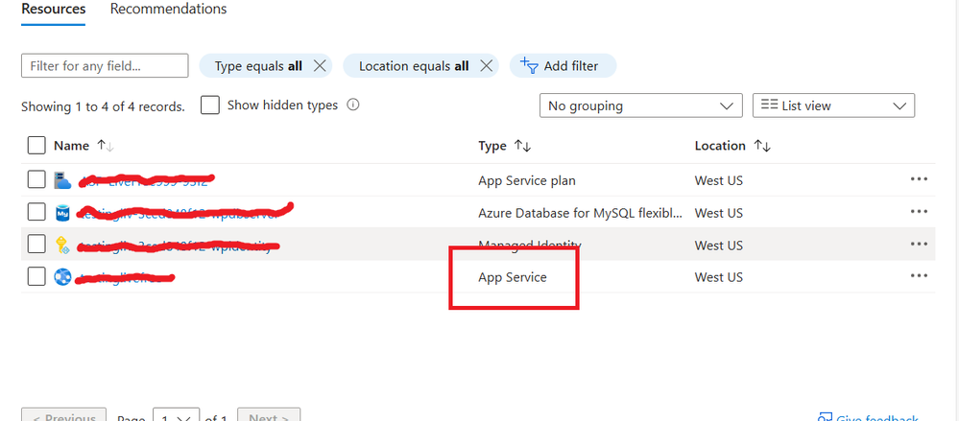Open the App Service plan resource icon

[x=62, y=180]
